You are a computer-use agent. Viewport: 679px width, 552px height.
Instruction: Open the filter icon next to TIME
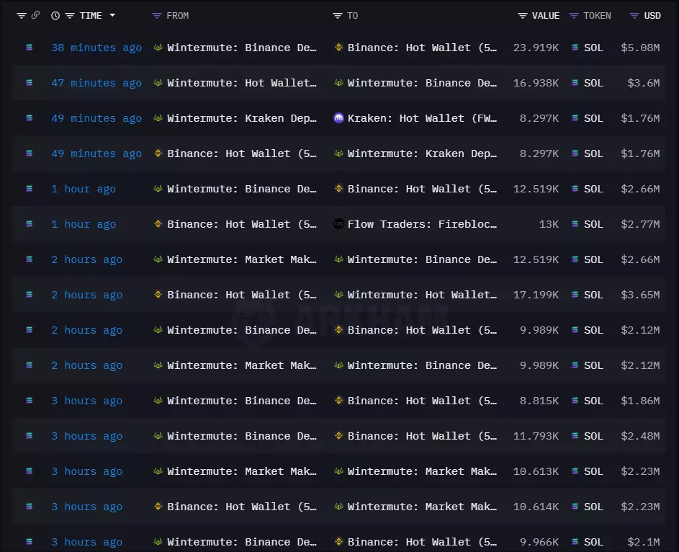coord(70,16)
